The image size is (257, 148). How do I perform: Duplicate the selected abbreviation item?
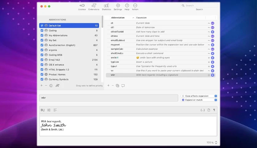(117, 86)
